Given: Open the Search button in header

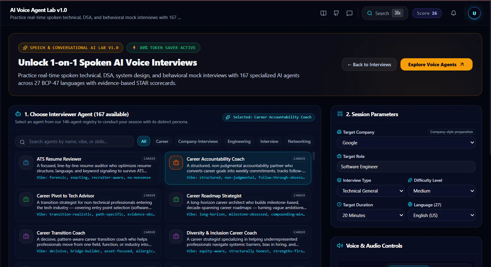Looking at the screenshot, I should point(385,13).
